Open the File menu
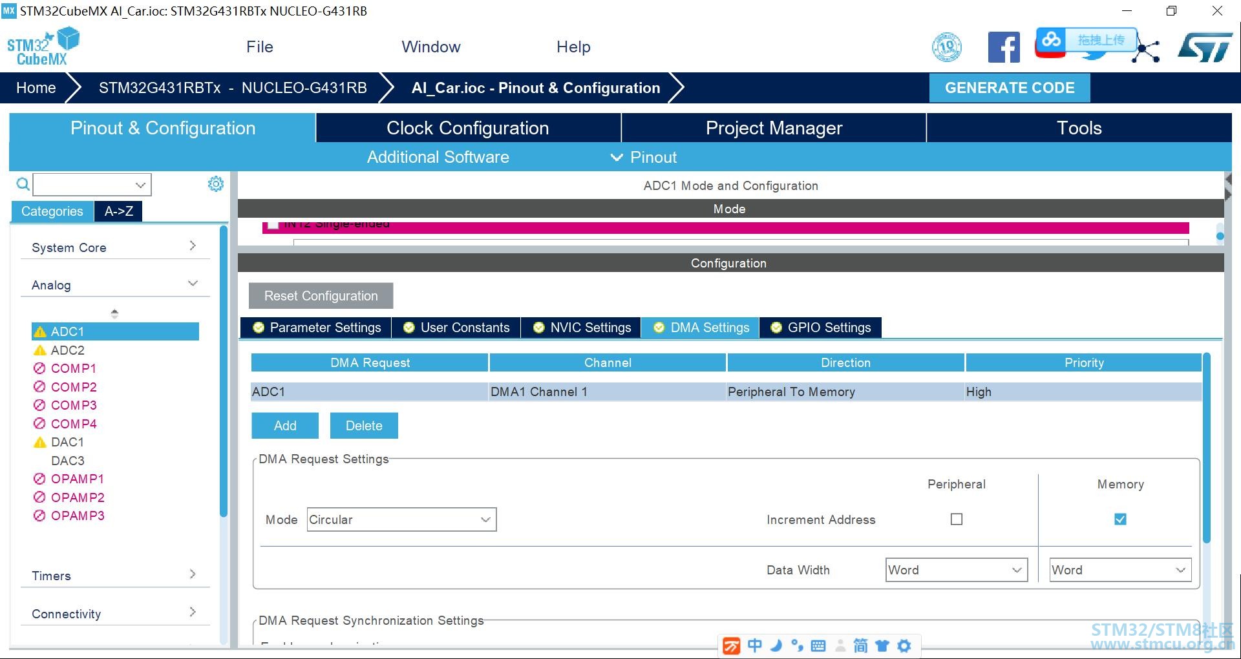Screen dimensions: 1241x659 tap(260, 47)
